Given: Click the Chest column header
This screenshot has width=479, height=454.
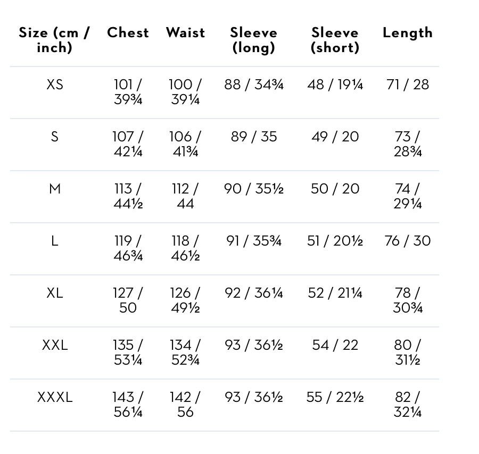Looking at the screenshot, I should [128, 32].
